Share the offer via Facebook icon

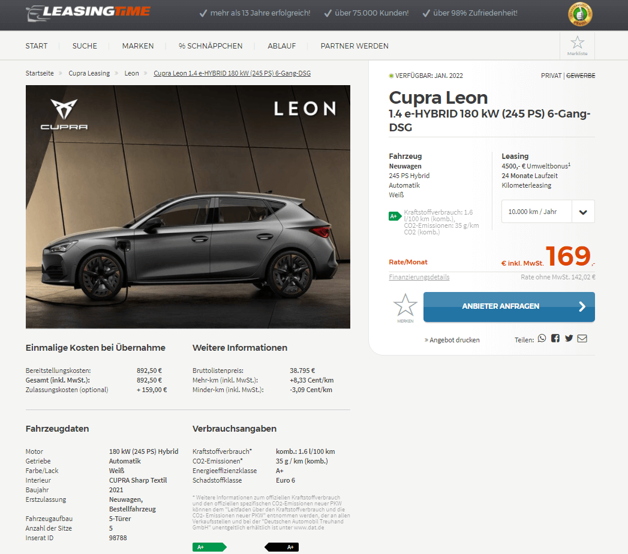pyautogui.click(x=555, y=339)
